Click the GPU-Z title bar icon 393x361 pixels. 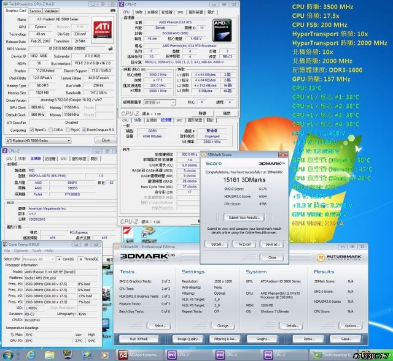5,4
